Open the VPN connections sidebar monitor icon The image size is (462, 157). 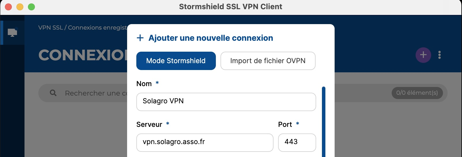pyautogui.click(x=12, y=32)
